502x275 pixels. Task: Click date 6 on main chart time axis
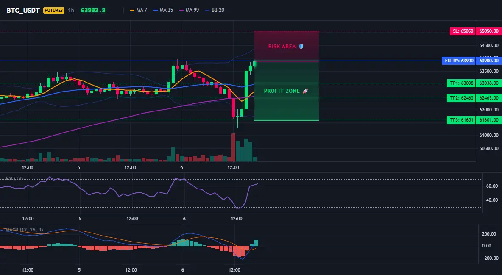pyautogui.click(x=182, y=167)
